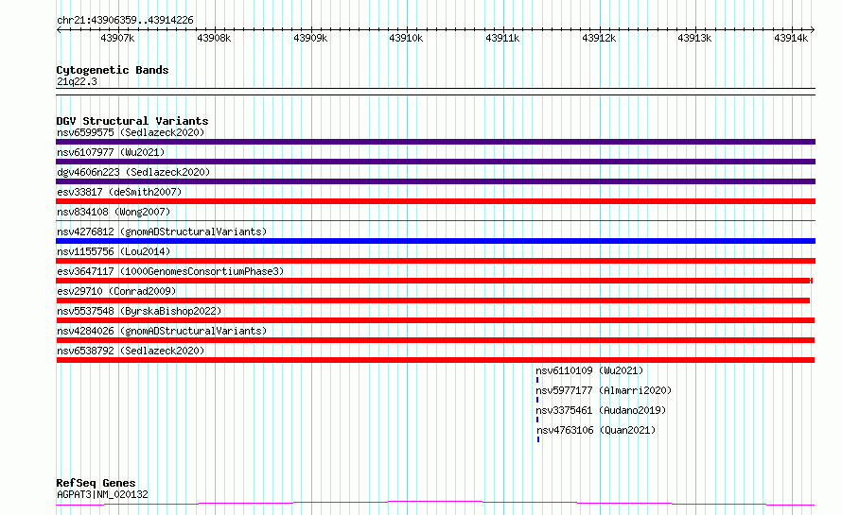Click the nsv3375461 (Audano2019) label
The width and height of the screenshot is (842, 515).
tap(601, 410)
